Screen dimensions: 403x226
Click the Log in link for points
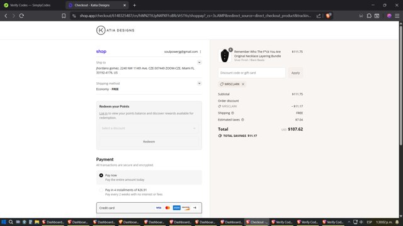[x=103, y=113]
